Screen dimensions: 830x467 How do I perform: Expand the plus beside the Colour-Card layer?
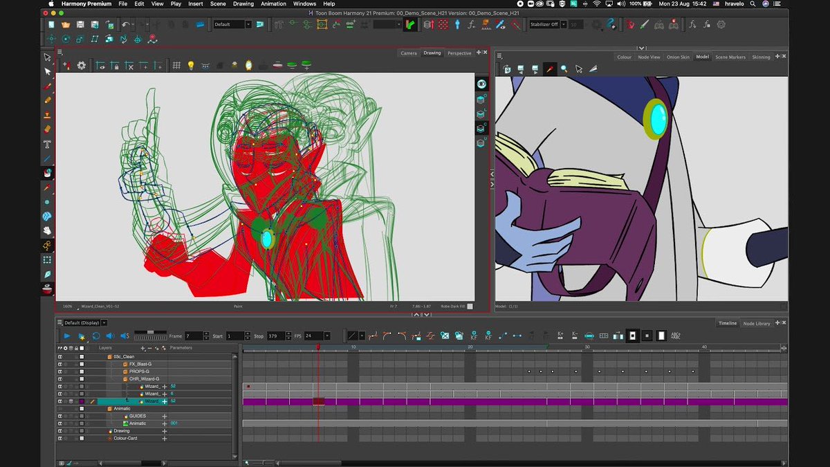165,439
